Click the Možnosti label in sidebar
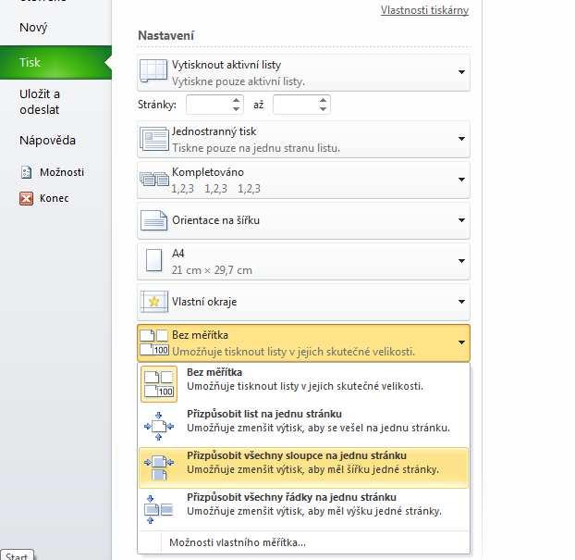Image resolution: width=575 pixels, height=560 pixels. (x=62, y=172)
